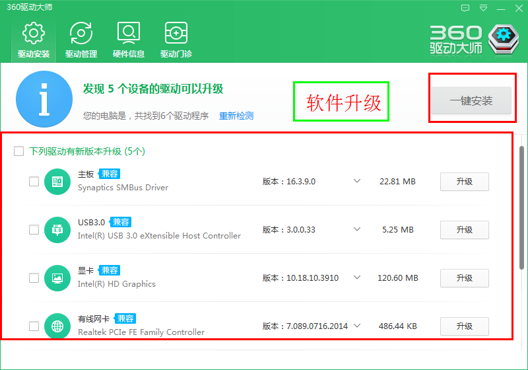This screenshot has height=370, width=528.
Task: Click 升级 for USB 3.0 Host Controller
Action: tap(465, 230)
